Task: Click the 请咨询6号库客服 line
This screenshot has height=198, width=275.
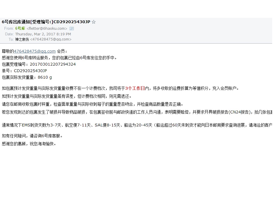Action: 32,136
